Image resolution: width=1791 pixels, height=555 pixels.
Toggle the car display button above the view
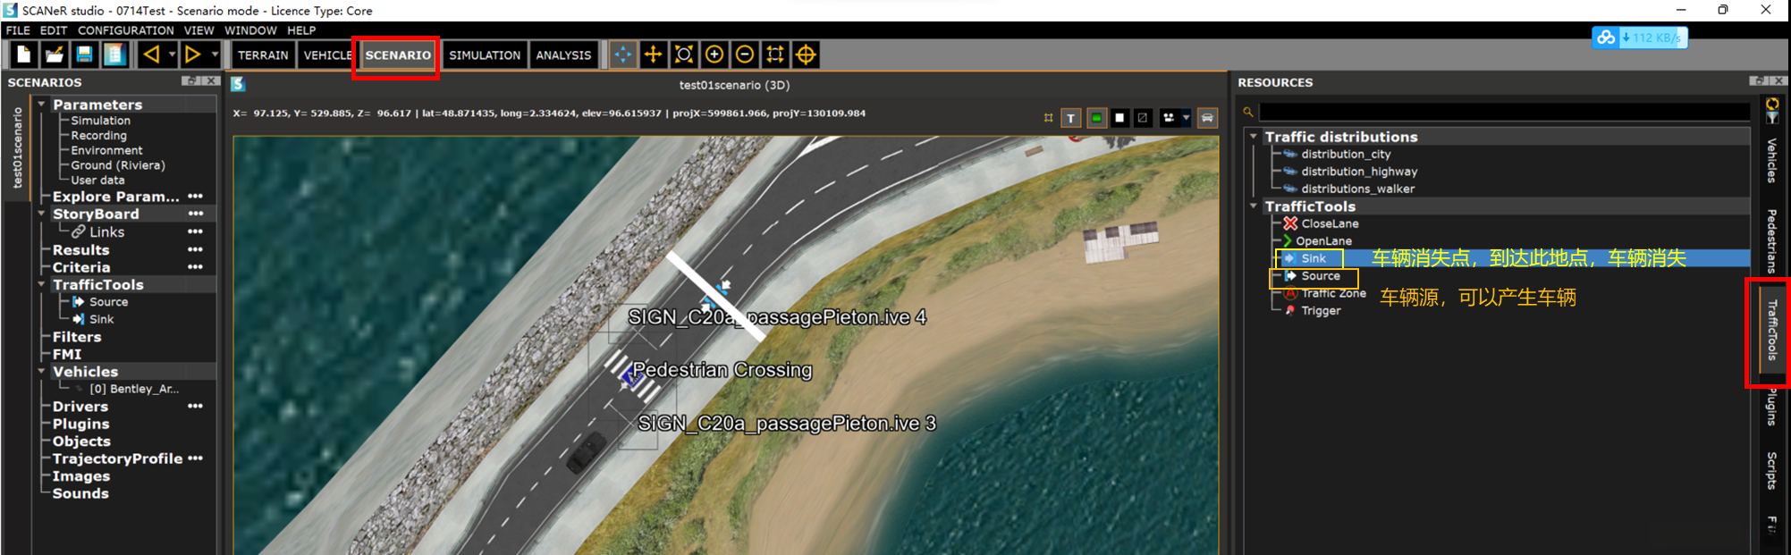tap(1207, 118)
